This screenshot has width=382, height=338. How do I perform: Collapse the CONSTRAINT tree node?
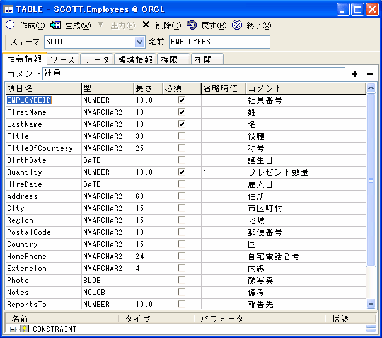tap(13, 329)
